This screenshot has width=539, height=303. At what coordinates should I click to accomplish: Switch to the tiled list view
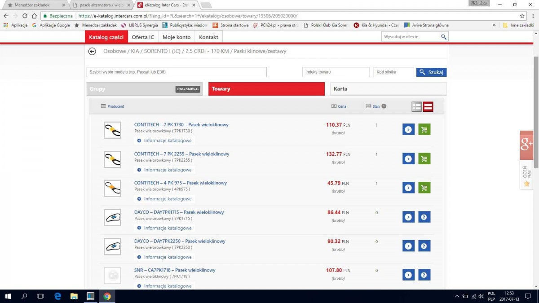pos(417,106)
